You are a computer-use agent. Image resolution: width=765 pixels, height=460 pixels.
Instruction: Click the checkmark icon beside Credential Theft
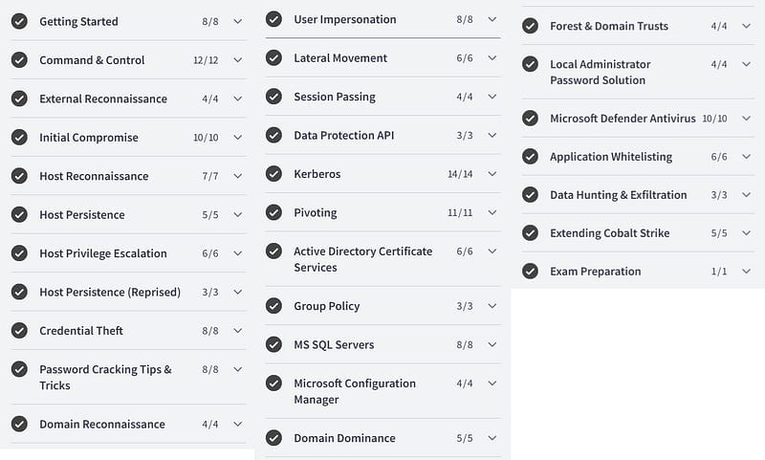19,331
